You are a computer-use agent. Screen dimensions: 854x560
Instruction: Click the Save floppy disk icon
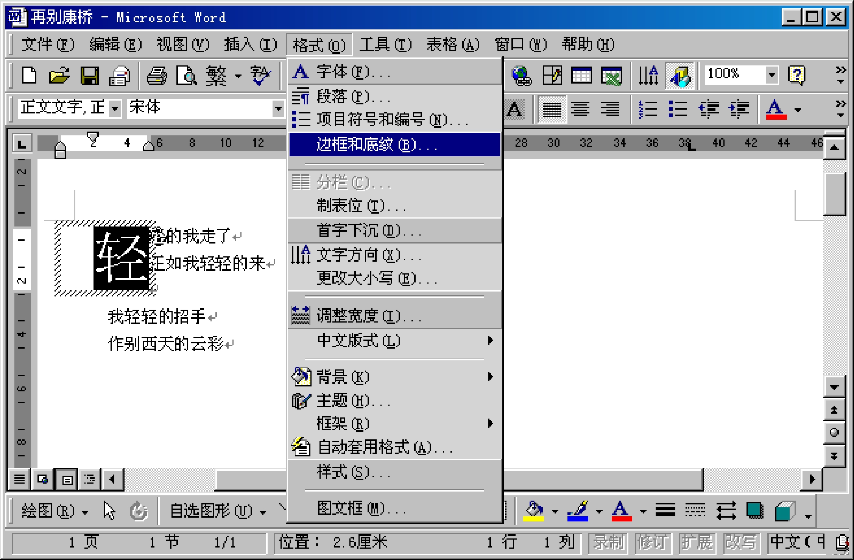[x=89, y=76]
